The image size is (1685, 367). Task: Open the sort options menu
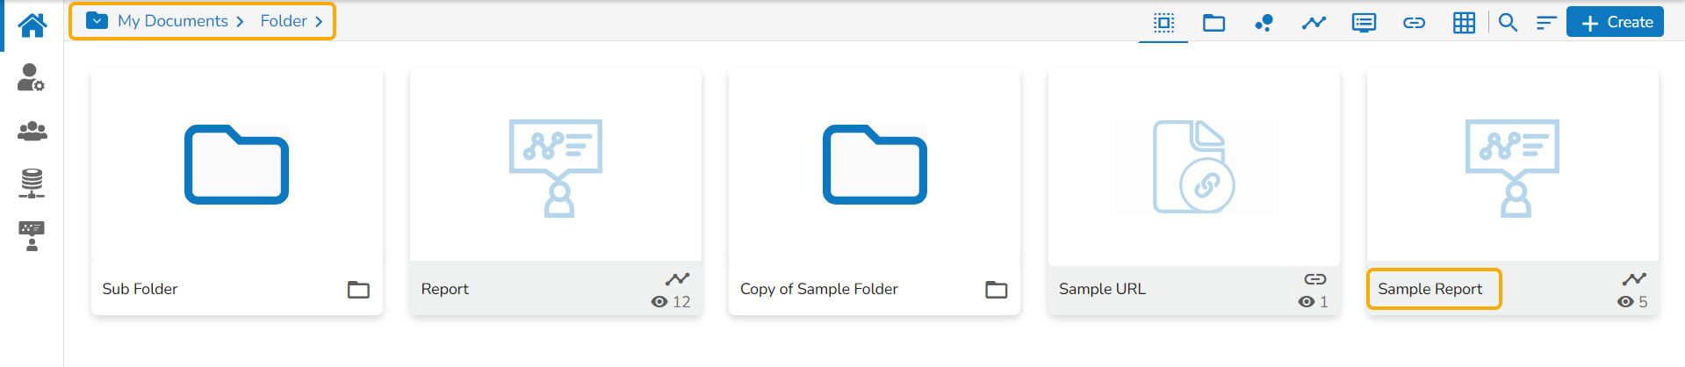pos(1546,23)
